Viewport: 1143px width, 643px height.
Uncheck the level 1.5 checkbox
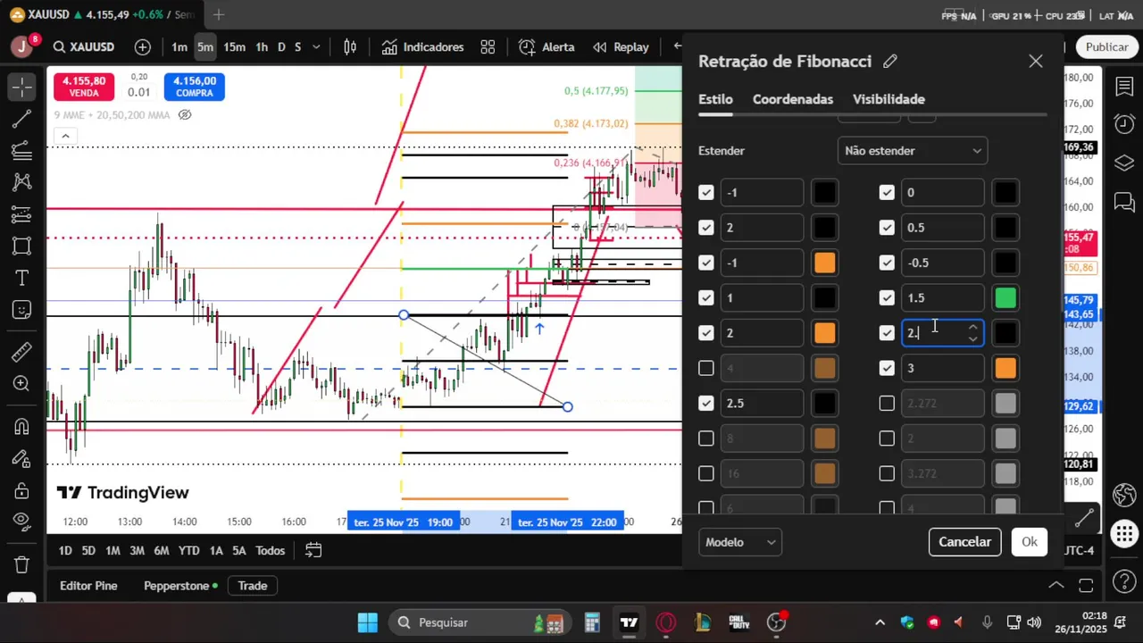(887, 297)
